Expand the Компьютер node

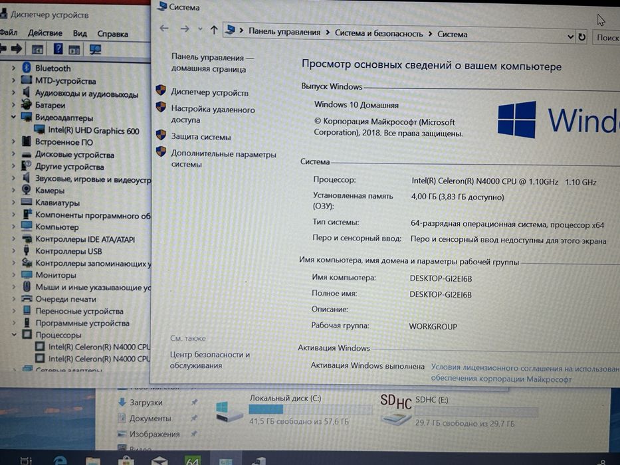tap(13, 227)
